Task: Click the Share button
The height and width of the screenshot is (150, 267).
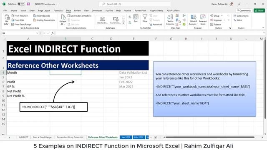Action: pos(259,10)
